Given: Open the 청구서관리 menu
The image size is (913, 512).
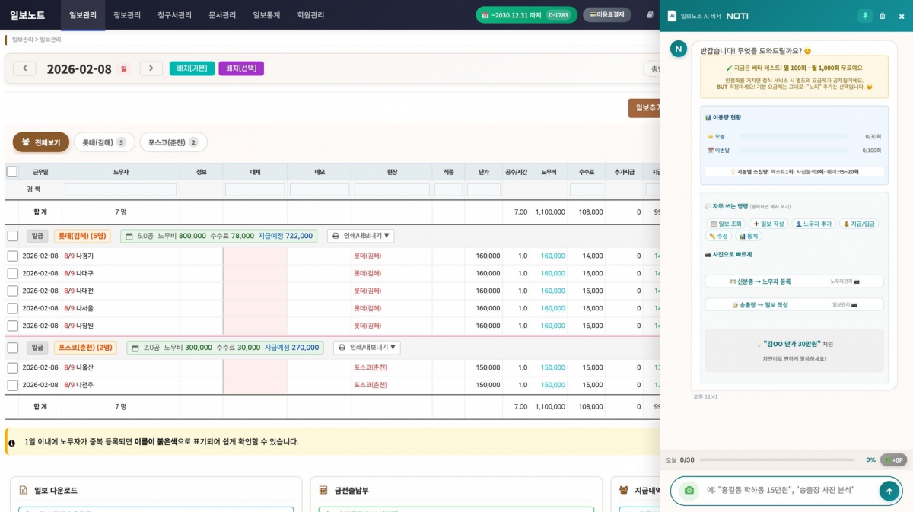Looking at the screenshot, I should point(174,15).
